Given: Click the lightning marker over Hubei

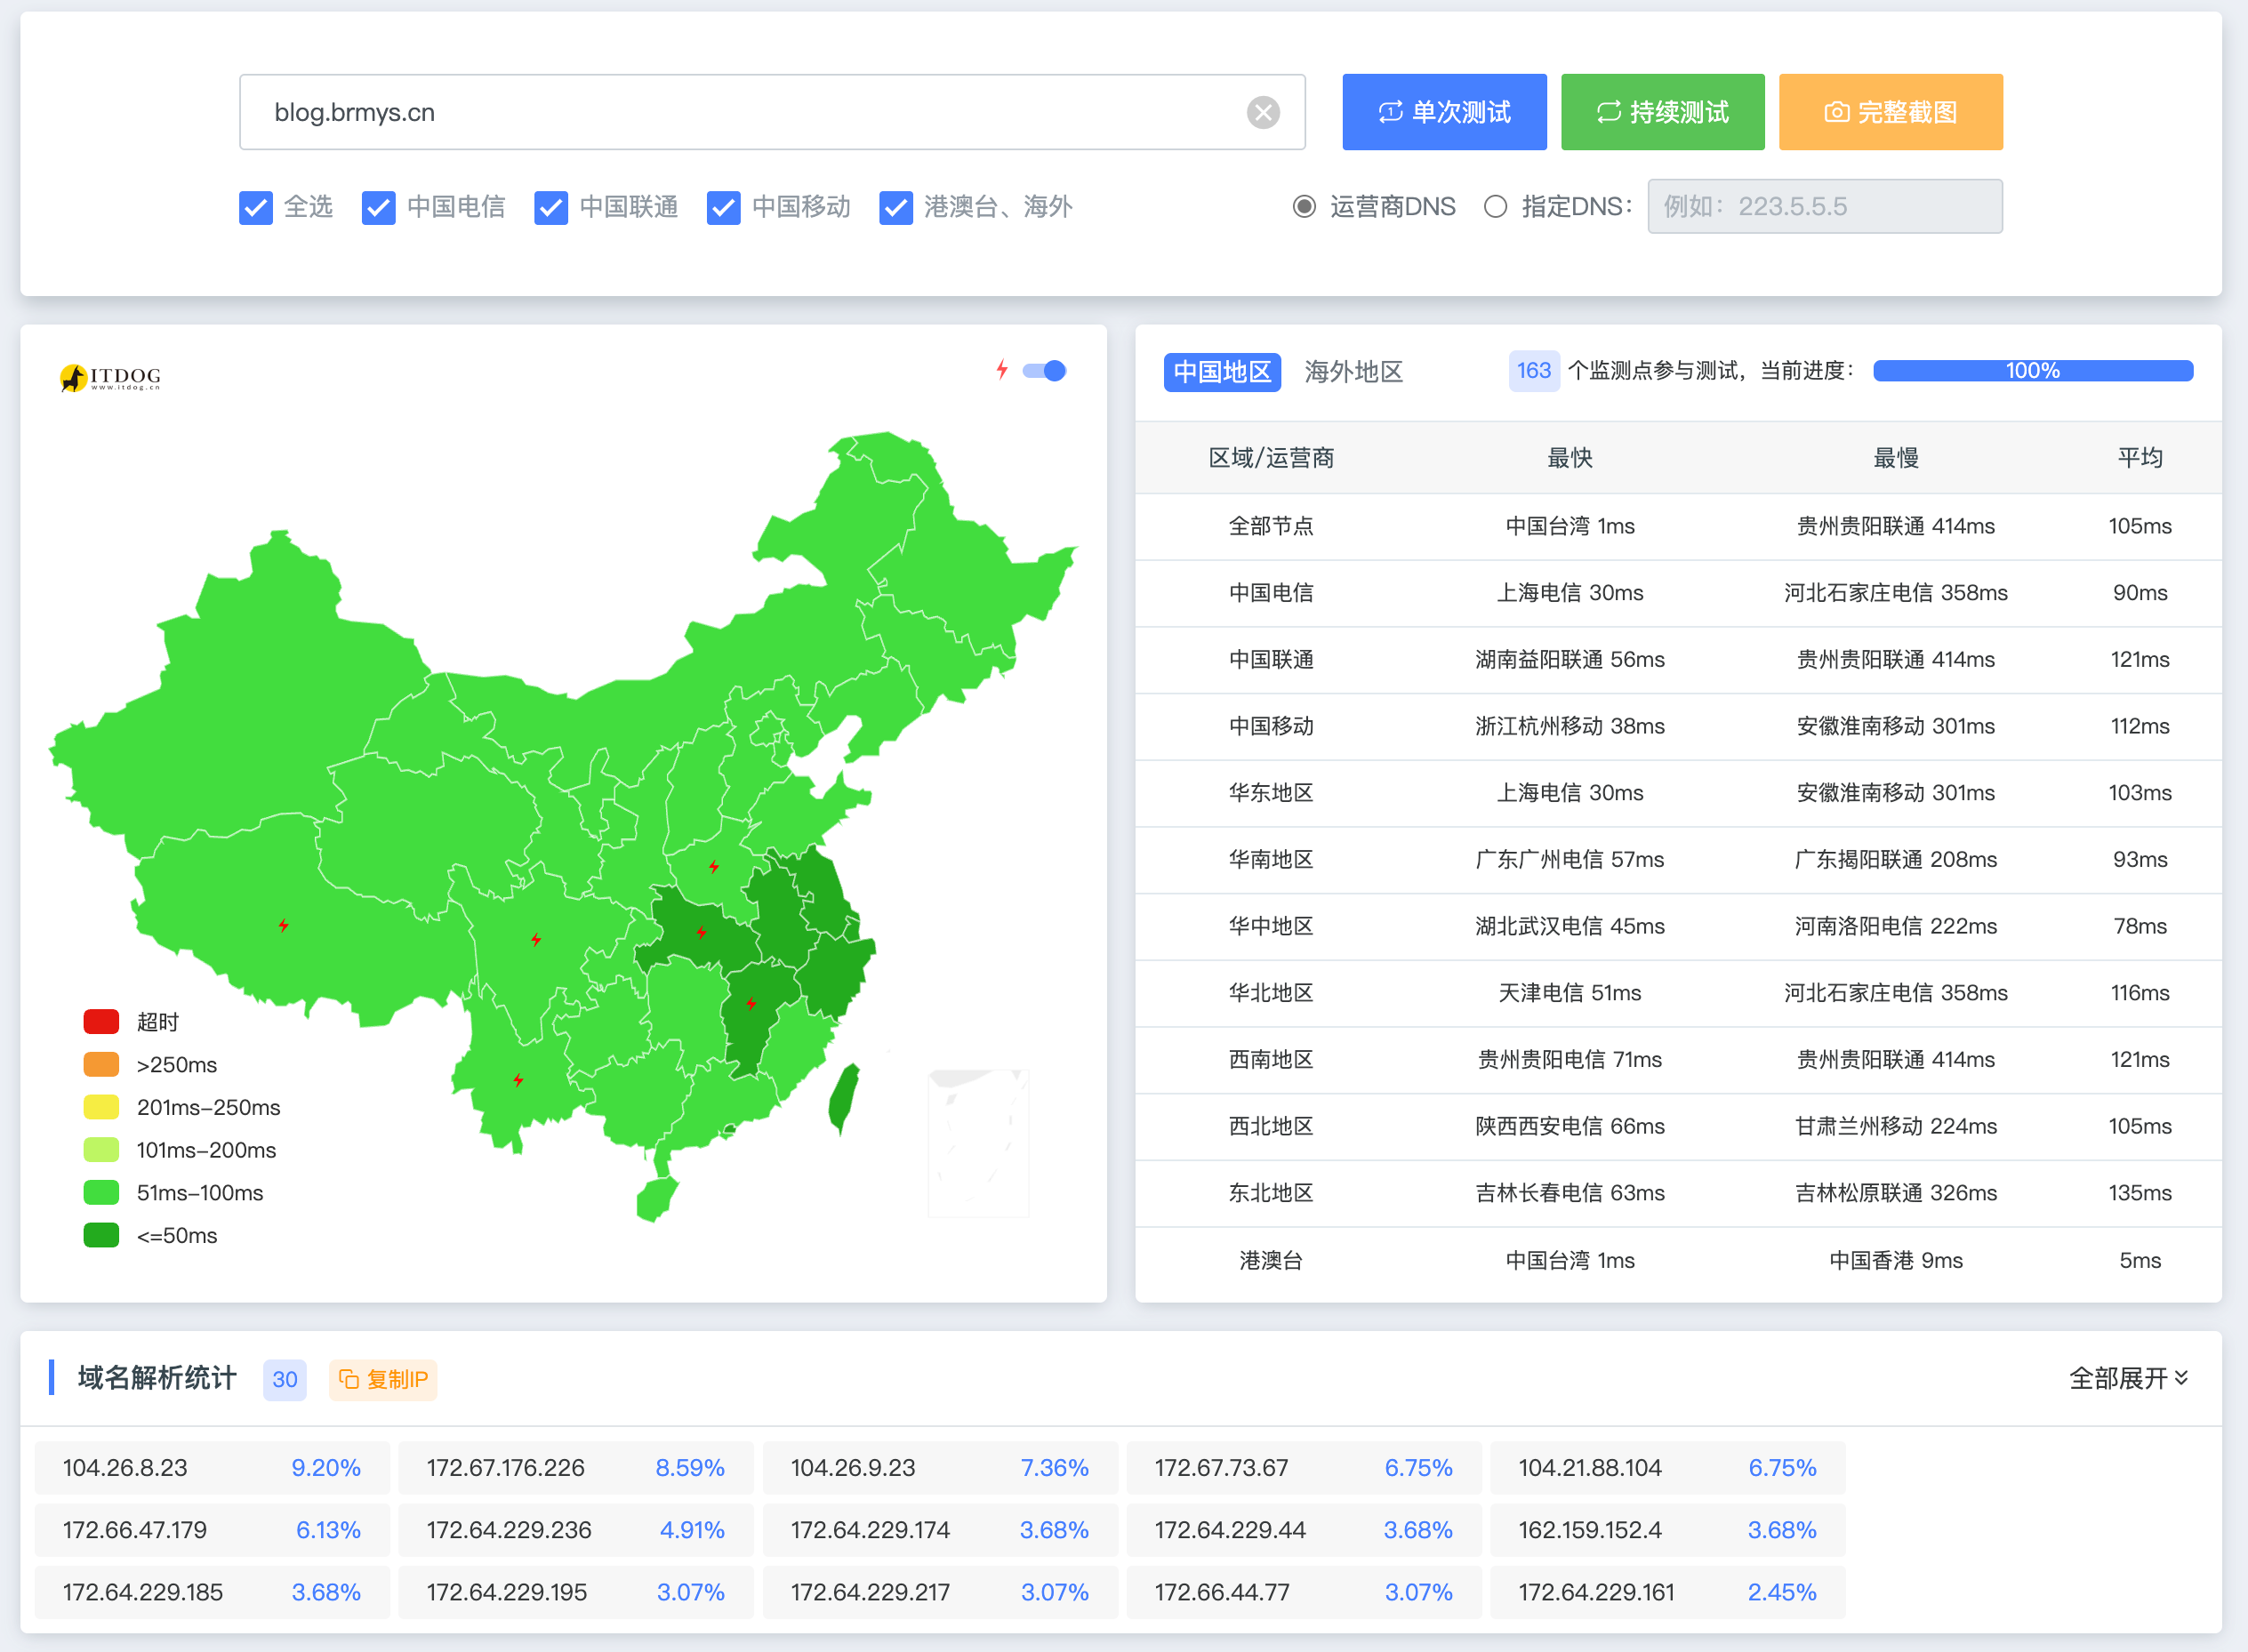Looking at the screenshot, I should (701, 932).
